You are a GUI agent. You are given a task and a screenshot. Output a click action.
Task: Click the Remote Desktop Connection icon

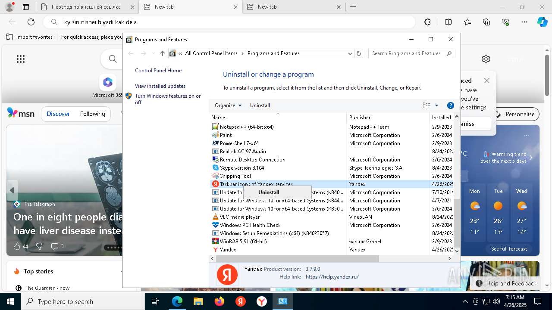(216, 159)
